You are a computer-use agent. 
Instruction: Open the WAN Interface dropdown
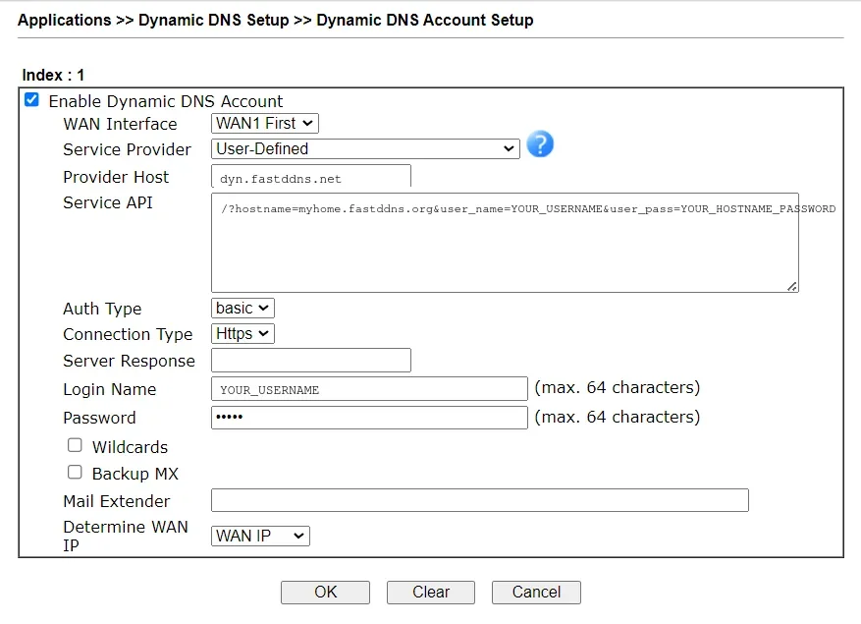point(265,123)
